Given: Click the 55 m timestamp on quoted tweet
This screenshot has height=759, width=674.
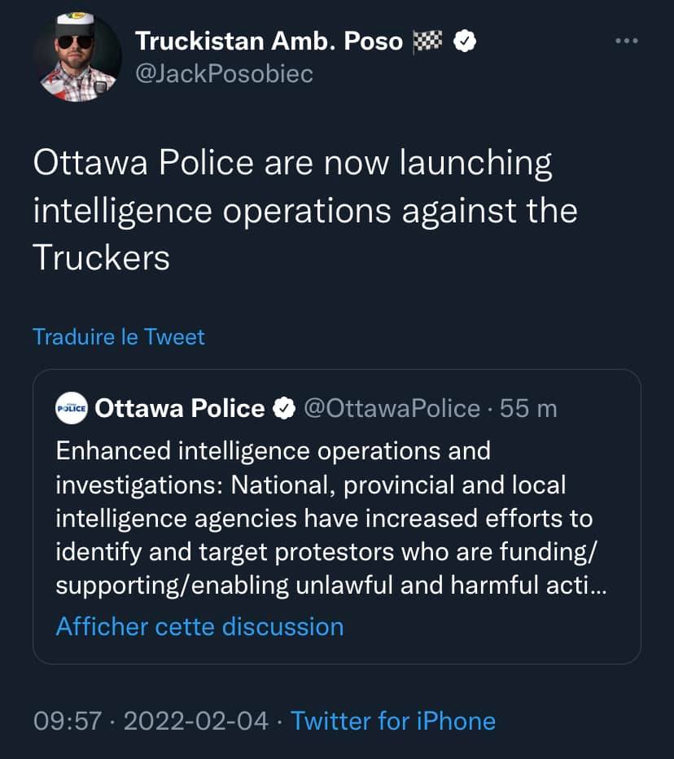Looking at the screenshot, I should point(528,409).
